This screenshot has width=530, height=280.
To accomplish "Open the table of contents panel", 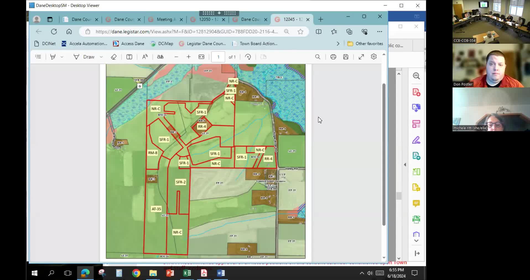I will pos(38,57).
